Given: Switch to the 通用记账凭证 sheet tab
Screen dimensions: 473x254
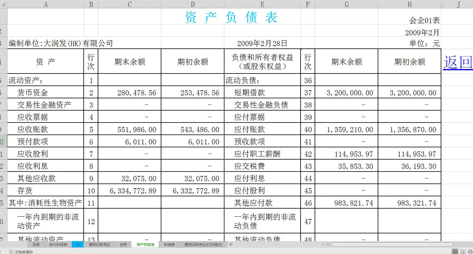Looking at the screenshot, I should [100, 244].
